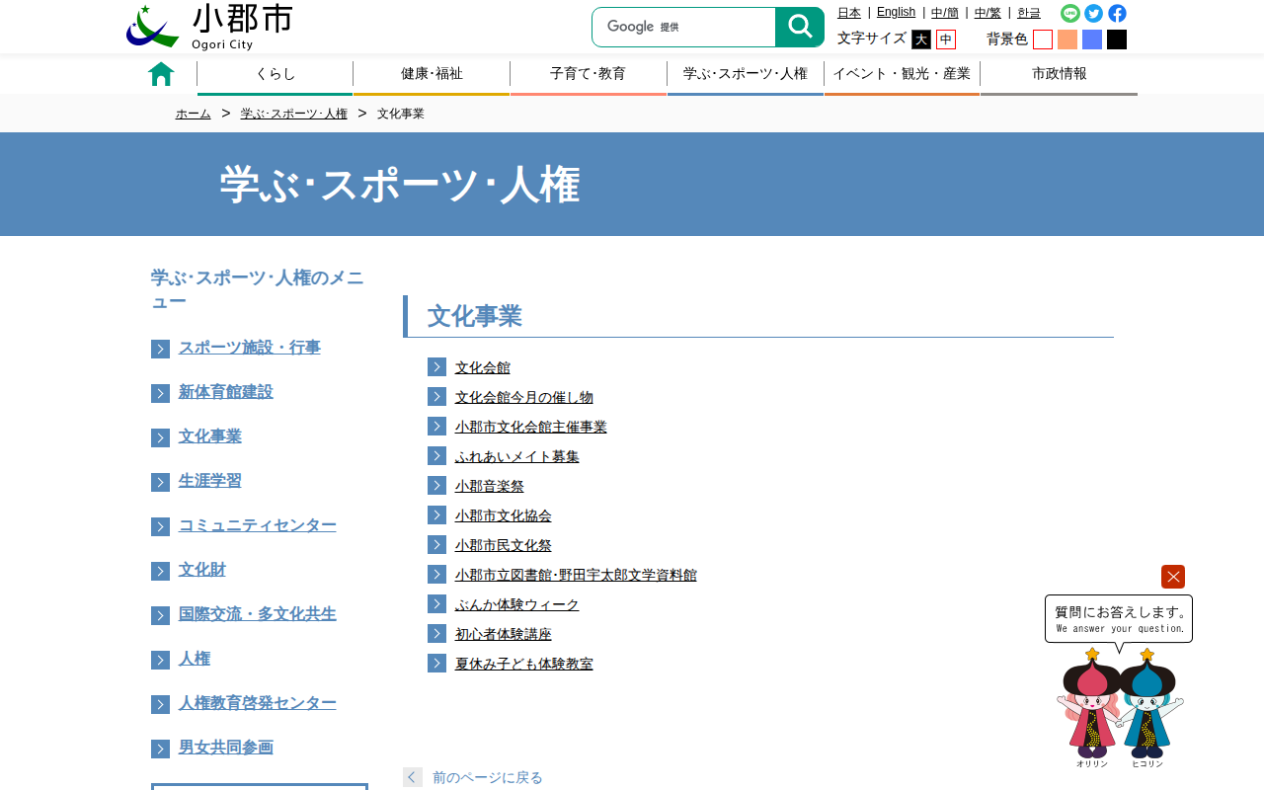Click the back arrow icon for previous page
Screen dimensions: 1264x790
pos(413,777)
